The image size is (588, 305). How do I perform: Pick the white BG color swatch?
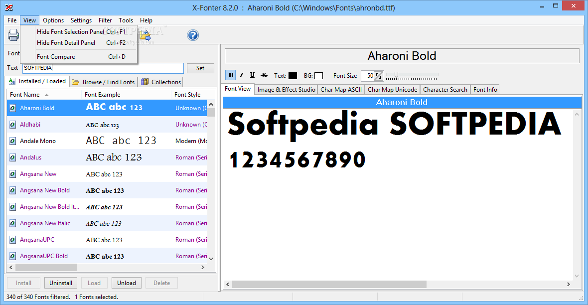point(318,76)
